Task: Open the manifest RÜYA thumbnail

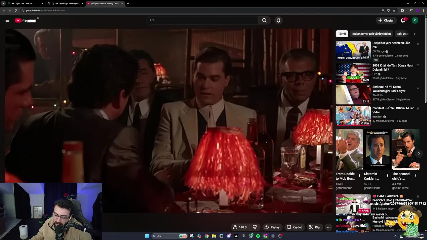Action: [x=353, y=116]
